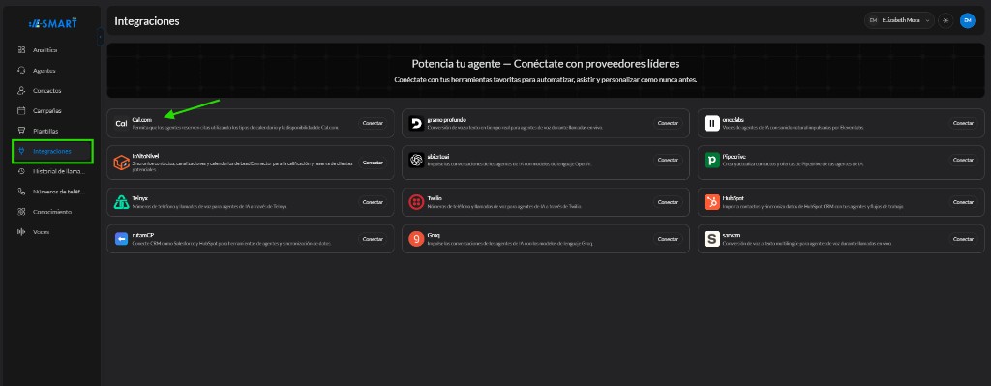The height and width of the screenshot is (386, 991).
Task: Click the Plantillas icon in sidebar
Action: click(x=21, y=131)
